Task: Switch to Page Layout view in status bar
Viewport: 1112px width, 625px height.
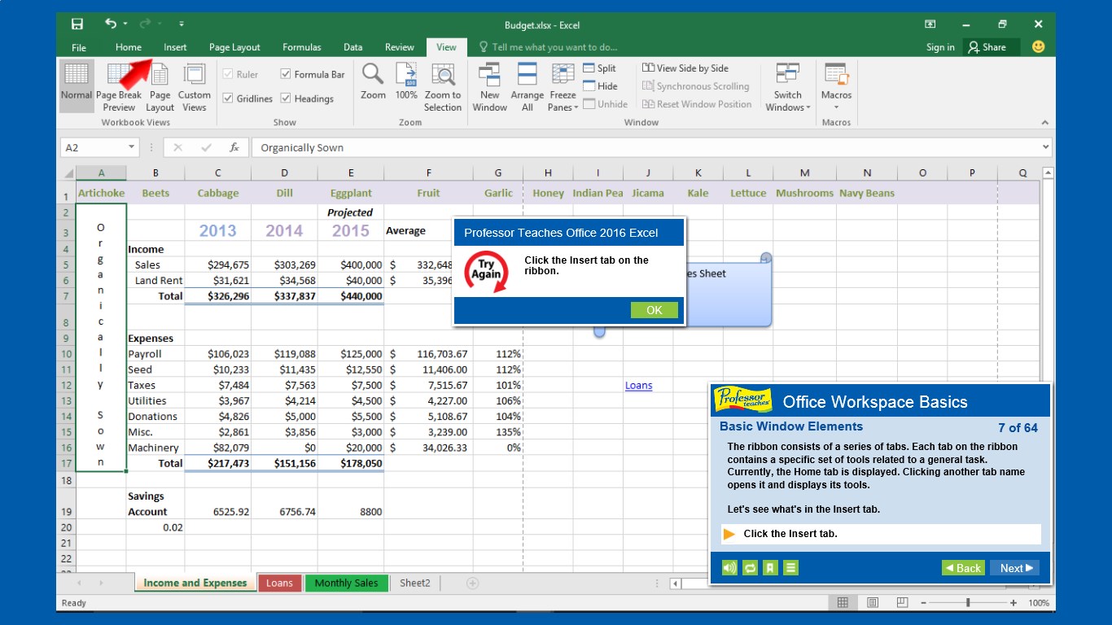Action: pos(873,603)
